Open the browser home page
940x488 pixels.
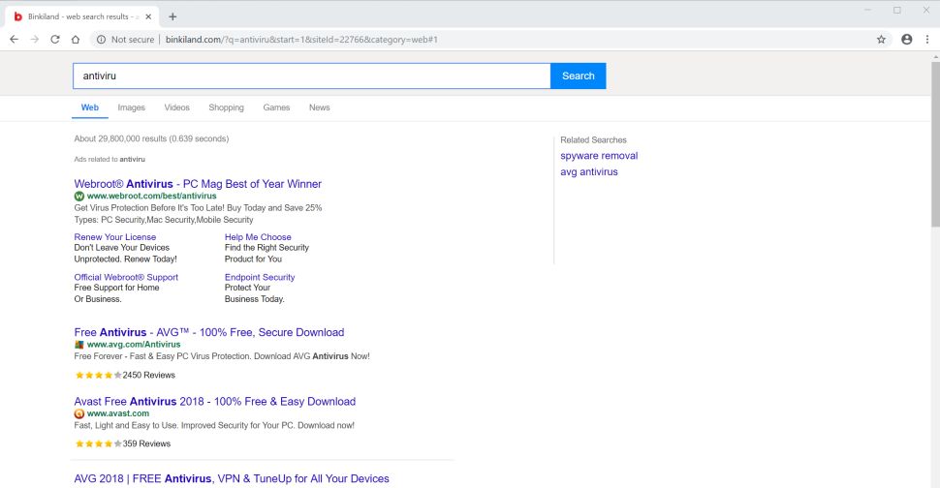tap(76, 40)
